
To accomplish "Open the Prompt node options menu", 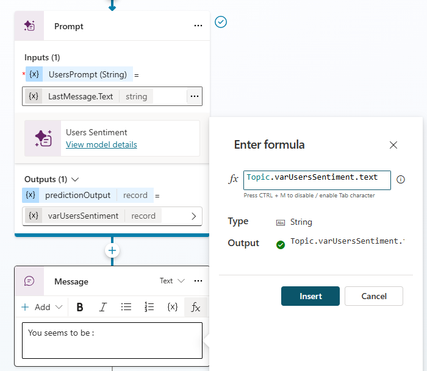I will (x=198, y=26).
